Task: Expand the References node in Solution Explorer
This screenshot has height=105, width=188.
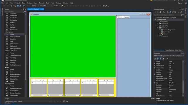Action: click(157, 24)
